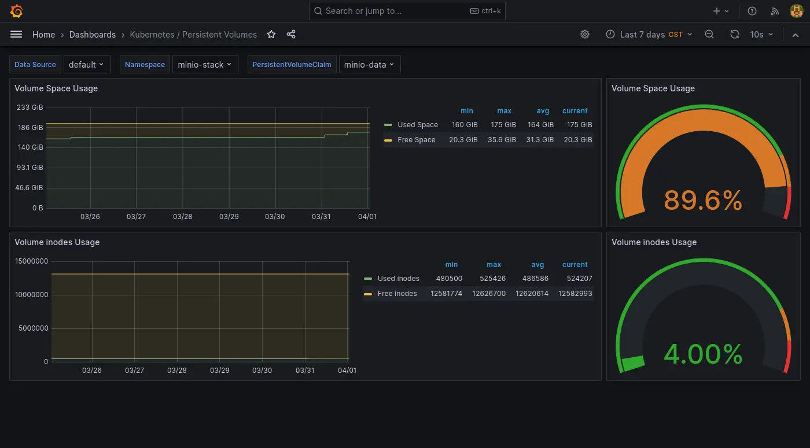This screenshot has width=810, height=448.
Task: Expand the Data Source default dropdown
Action: [86, 65]
